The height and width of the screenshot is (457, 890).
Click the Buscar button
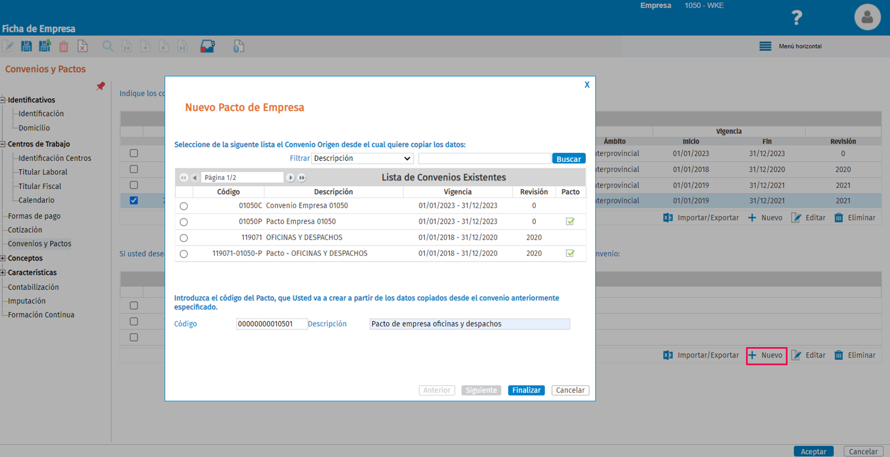(569, 159)
